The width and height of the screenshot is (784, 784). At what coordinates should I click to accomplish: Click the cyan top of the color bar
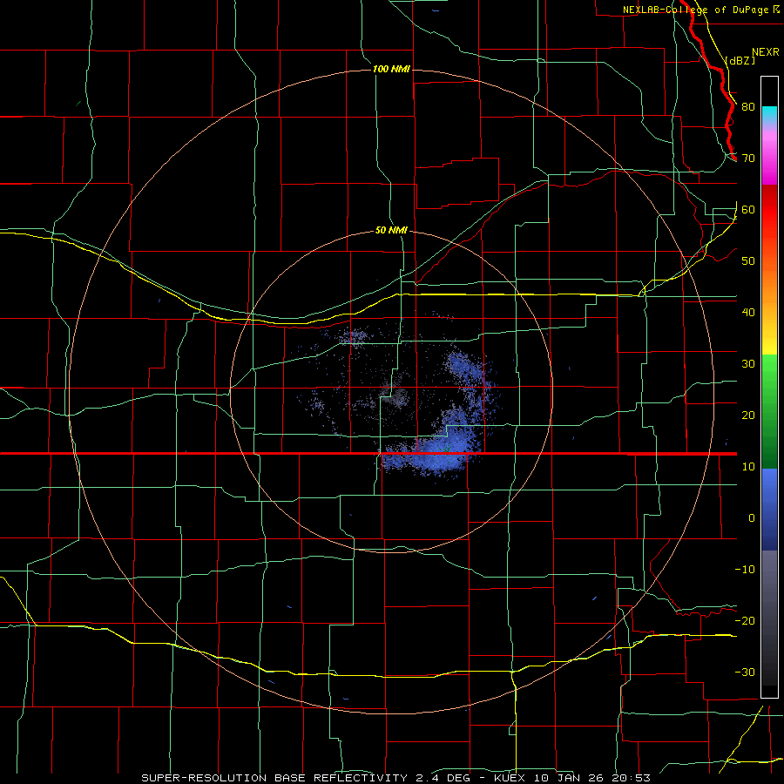[x=769, y=113]
